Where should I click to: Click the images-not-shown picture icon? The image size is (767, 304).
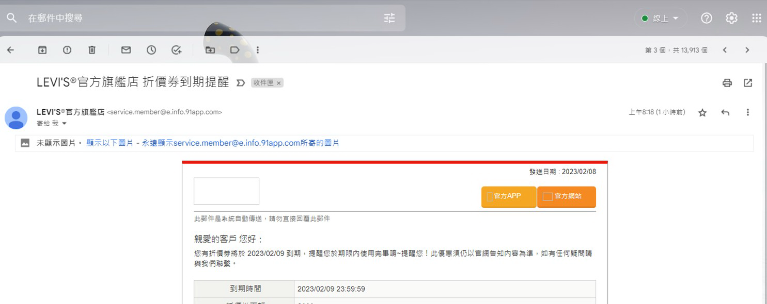[x=25, y=143]
